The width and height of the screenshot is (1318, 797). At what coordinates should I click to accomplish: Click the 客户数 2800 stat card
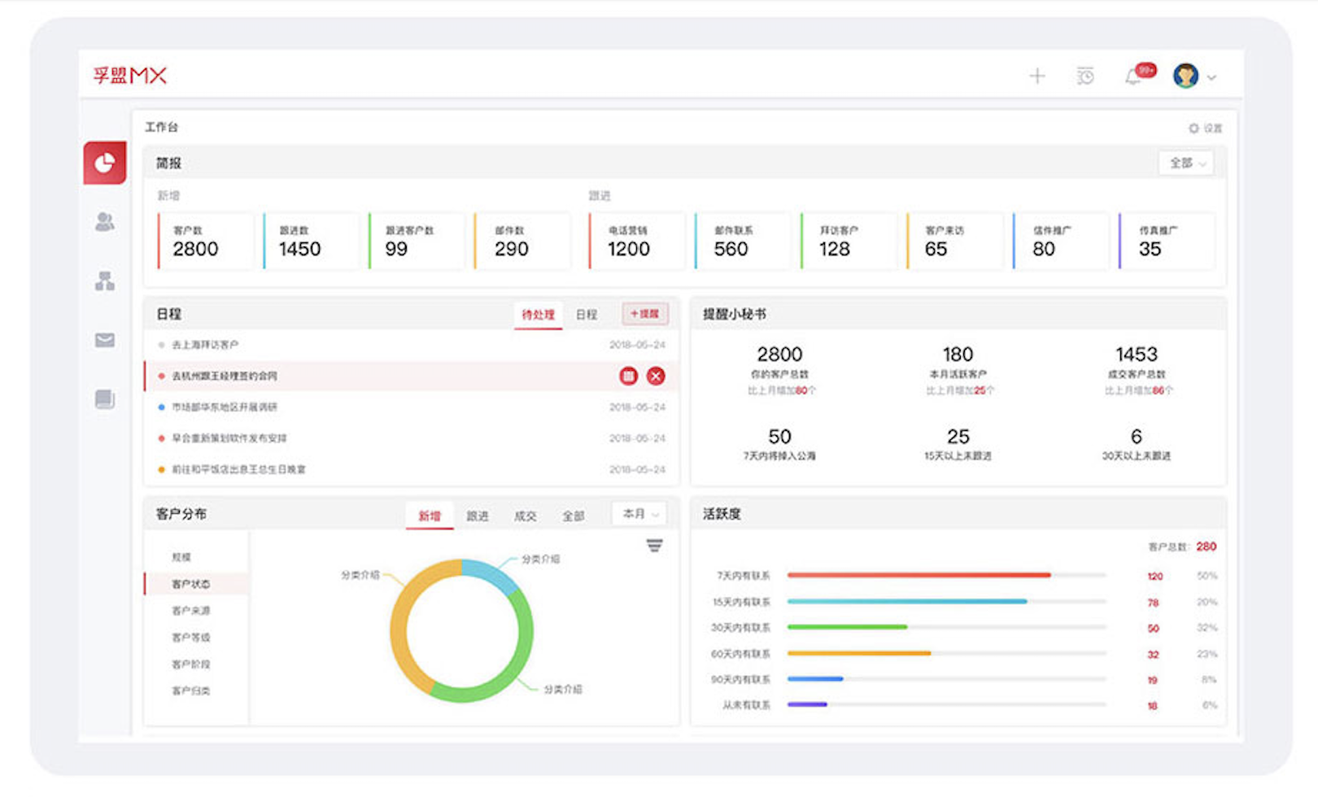tap(205, 242)
